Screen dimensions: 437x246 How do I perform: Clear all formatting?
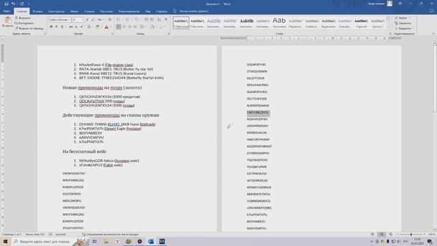(110, 20)
